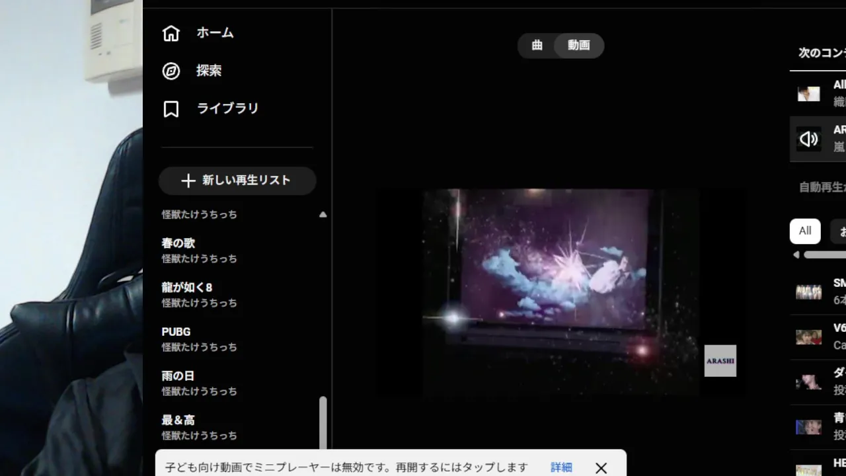This screenshot has width=846, height=476.
Task: Click the plus icon in 新しい再生リスト
Action: pos(188,180)
